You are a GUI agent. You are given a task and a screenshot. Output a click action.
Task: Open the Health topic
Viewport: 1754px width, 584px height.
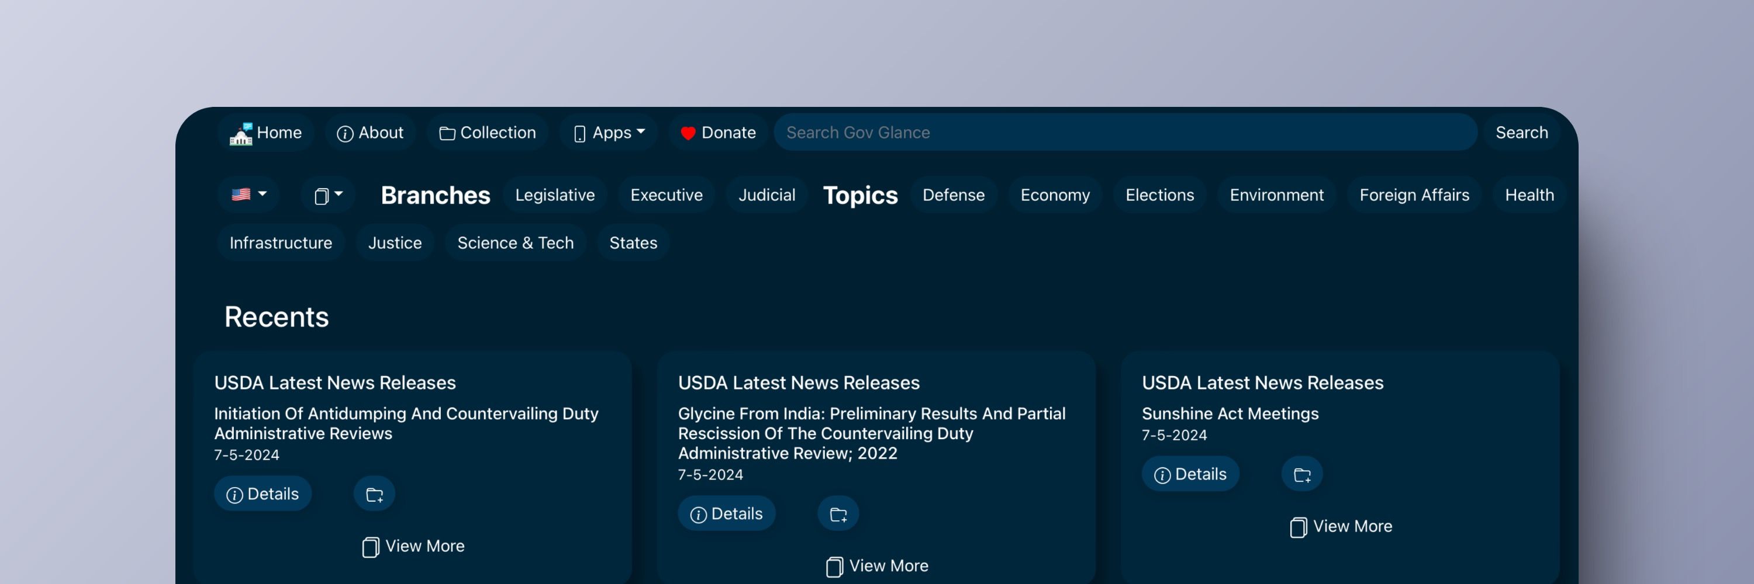(x=1529, y=195)
